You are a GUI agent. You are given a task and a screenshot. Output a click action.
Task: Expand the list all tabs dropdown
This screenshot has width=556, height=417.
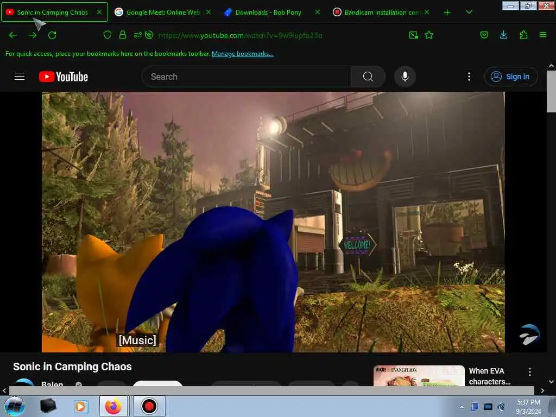point(469,12)
